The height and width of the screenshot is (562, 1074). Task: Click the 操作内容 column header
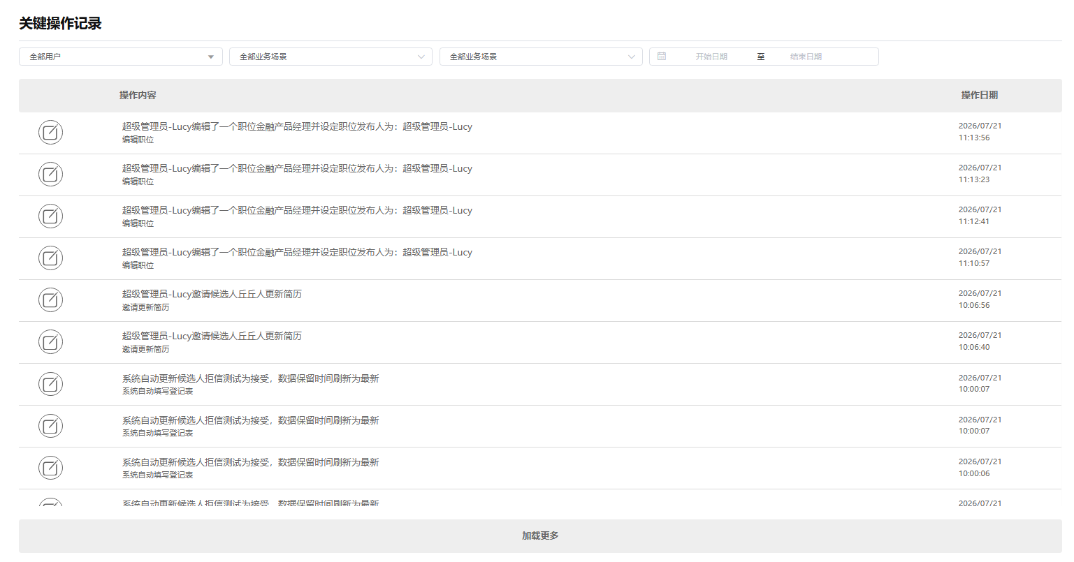click(138, 95)
